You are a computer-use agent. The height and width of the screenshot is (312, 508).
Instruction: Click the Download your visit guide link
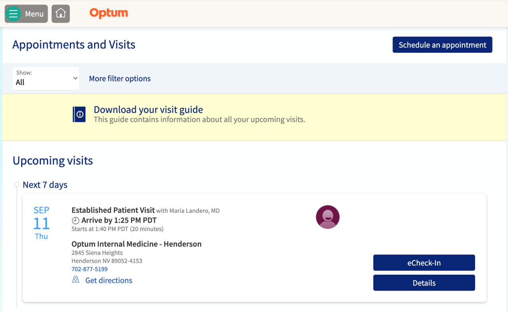[x=148, y=110]
